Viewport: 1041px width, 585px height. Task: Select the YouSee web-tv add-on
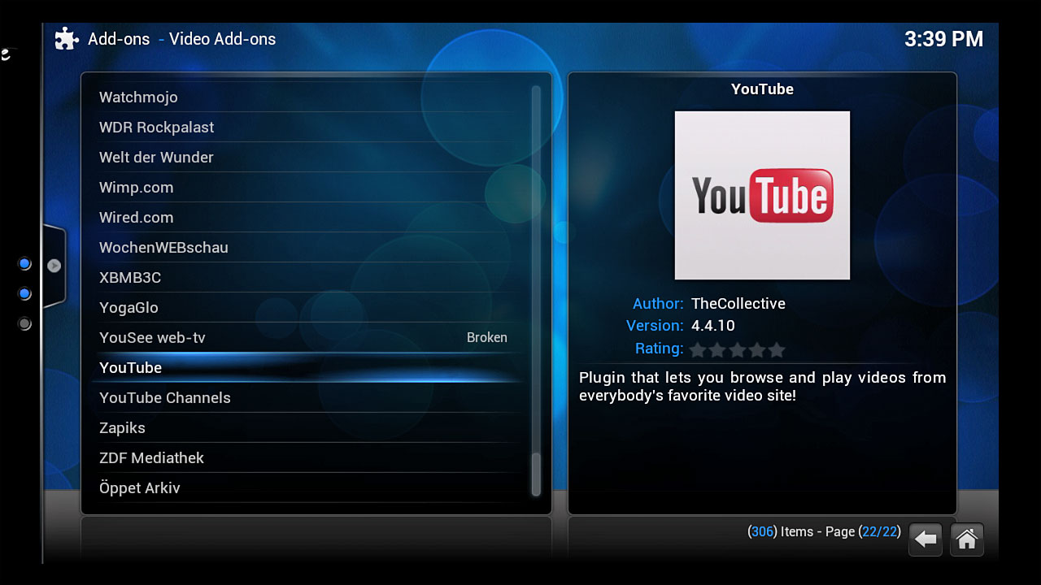pyautogui.click(x=307, y=337)
